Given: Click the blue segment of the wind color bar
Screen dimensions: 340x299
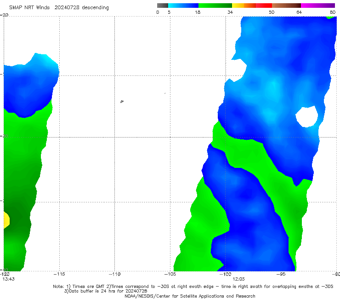Looking at the screenshot, I should tap(183, 6).
